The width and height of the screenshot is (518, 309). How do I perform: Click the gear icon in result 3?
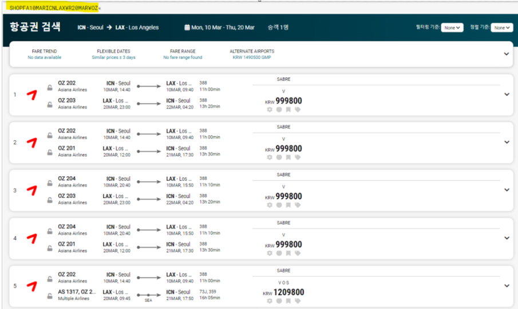[270, 205]
